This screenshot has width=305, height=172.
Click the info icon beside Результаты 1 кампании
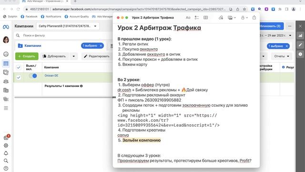click(81, 86)
